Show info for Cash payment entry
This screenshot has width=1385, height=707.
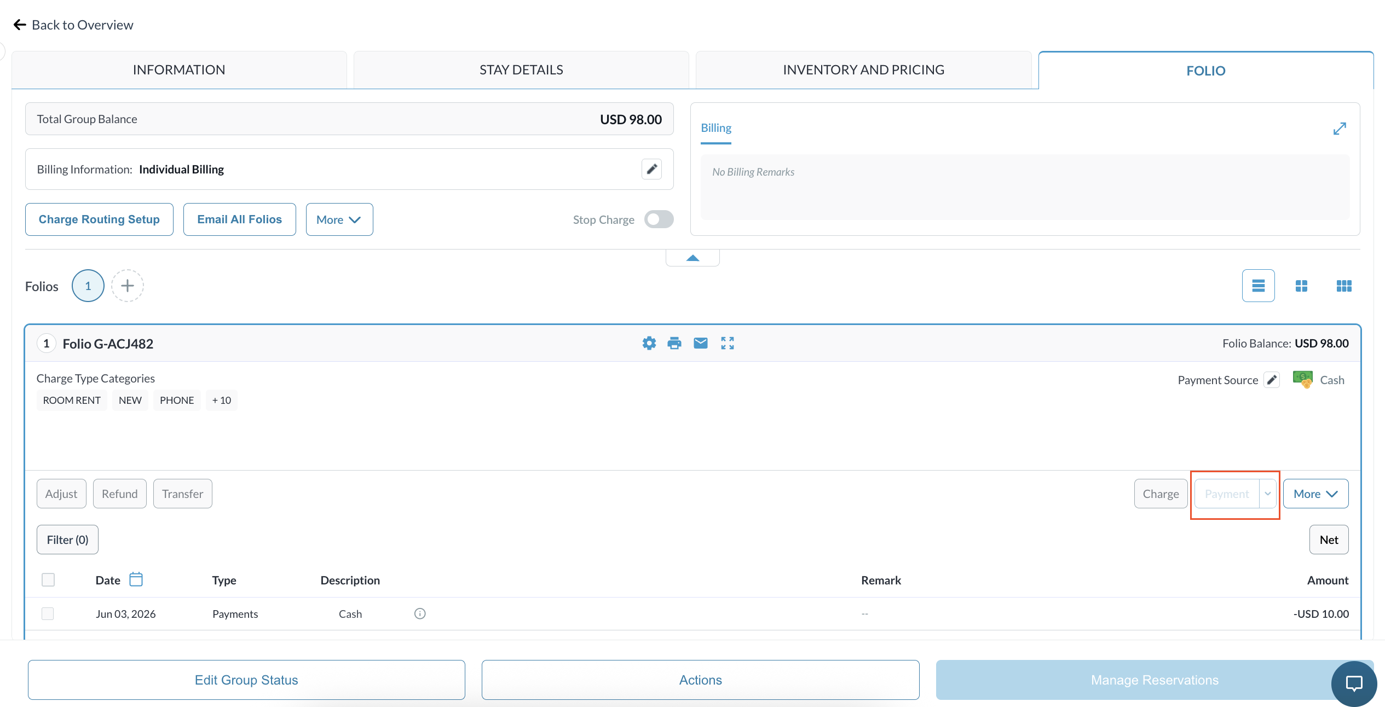420,613
